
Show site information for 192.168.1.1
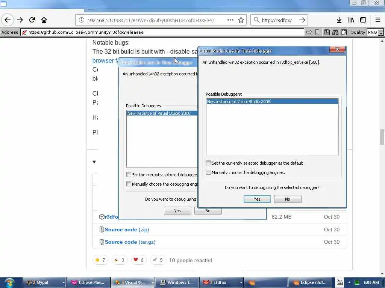click(81, 20)
